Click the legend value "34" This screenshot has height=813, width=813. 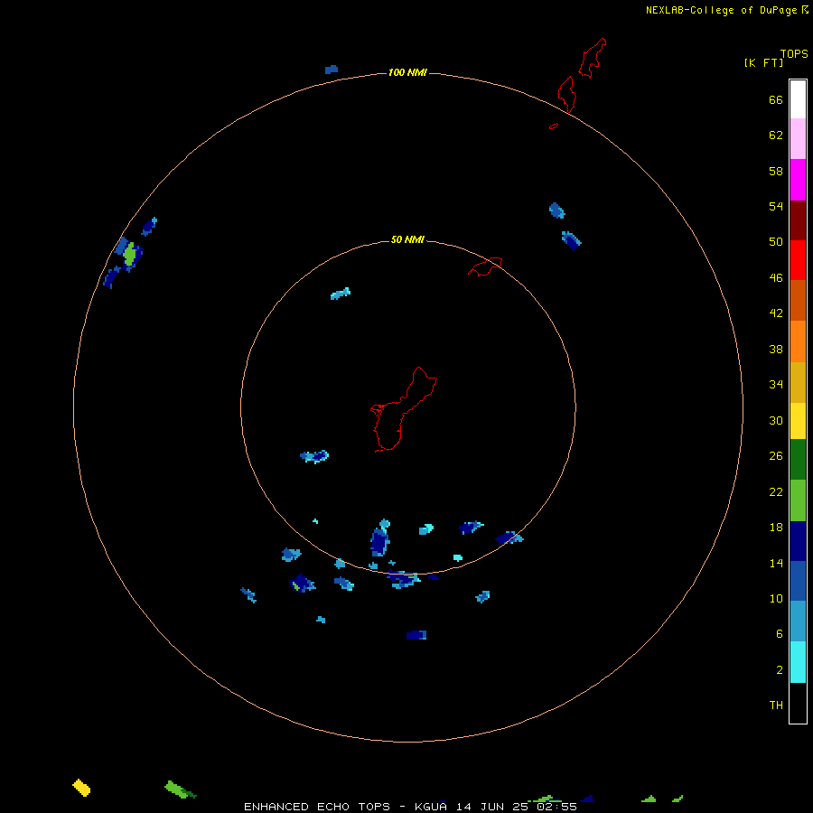click(776, 385)
